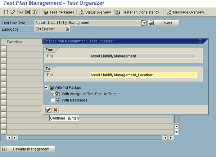Uncheck With Assign. of Test Pack to Tester
216x157 pixels.
coord(52,94)
